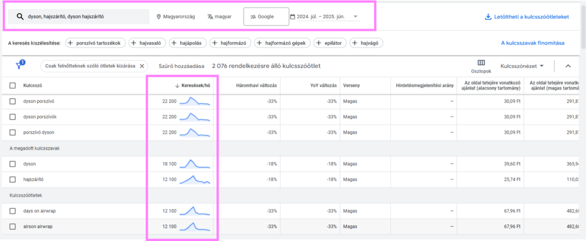
Task: Sort by the Kulcsszó column header
Action: 33,86
